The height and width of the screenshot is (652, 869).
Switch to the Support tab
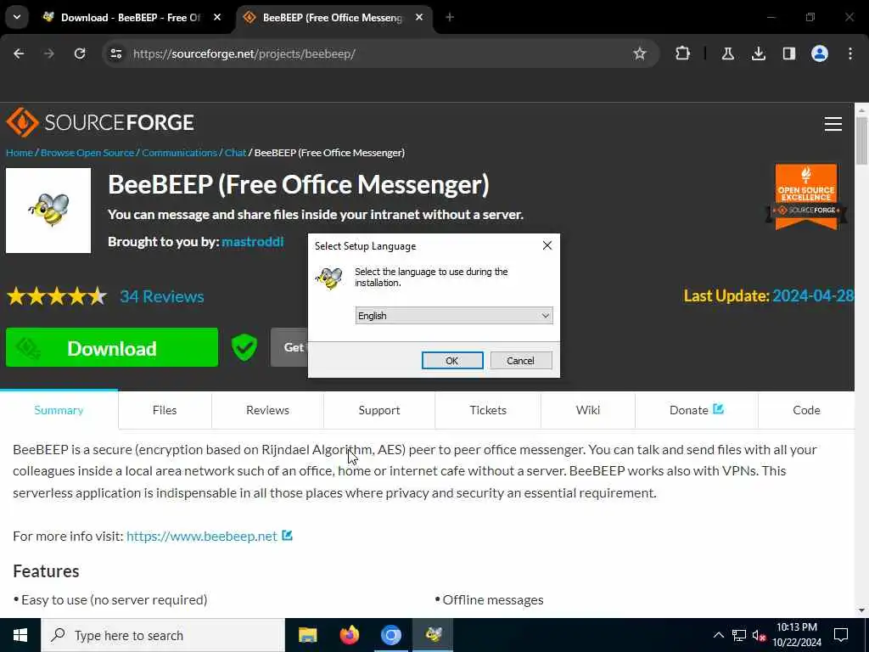(x=379, y=410)
